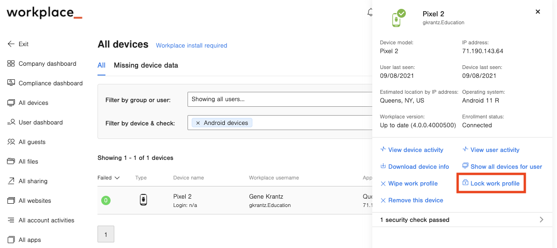Go to page 1 of results
This screenshot has width=557, height=248.
point(106,234)
